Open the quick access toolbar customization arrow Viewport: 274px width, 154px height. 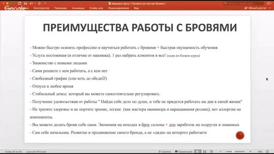click(45, 3)
